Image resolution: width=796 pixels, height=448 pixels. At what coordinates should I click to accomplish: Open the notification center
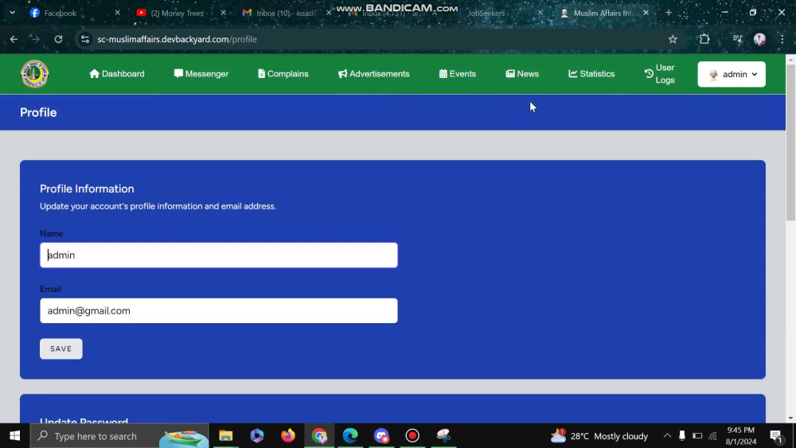tap(775, 436)
